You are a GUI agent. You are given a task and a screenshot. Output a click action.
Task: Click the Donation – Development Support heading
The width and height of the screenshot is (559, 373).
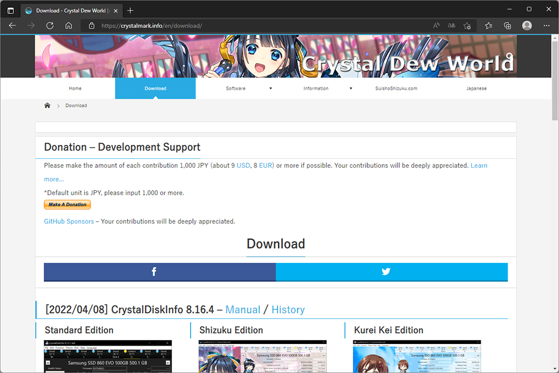(122, 147)
